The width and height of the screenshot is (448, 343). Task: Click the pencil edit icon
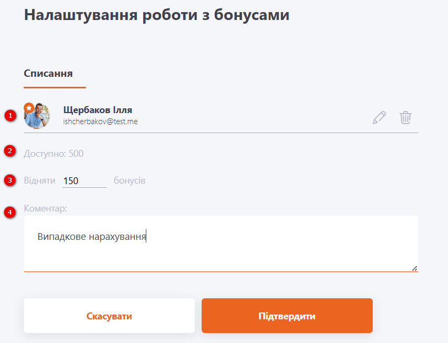(379, 117)
